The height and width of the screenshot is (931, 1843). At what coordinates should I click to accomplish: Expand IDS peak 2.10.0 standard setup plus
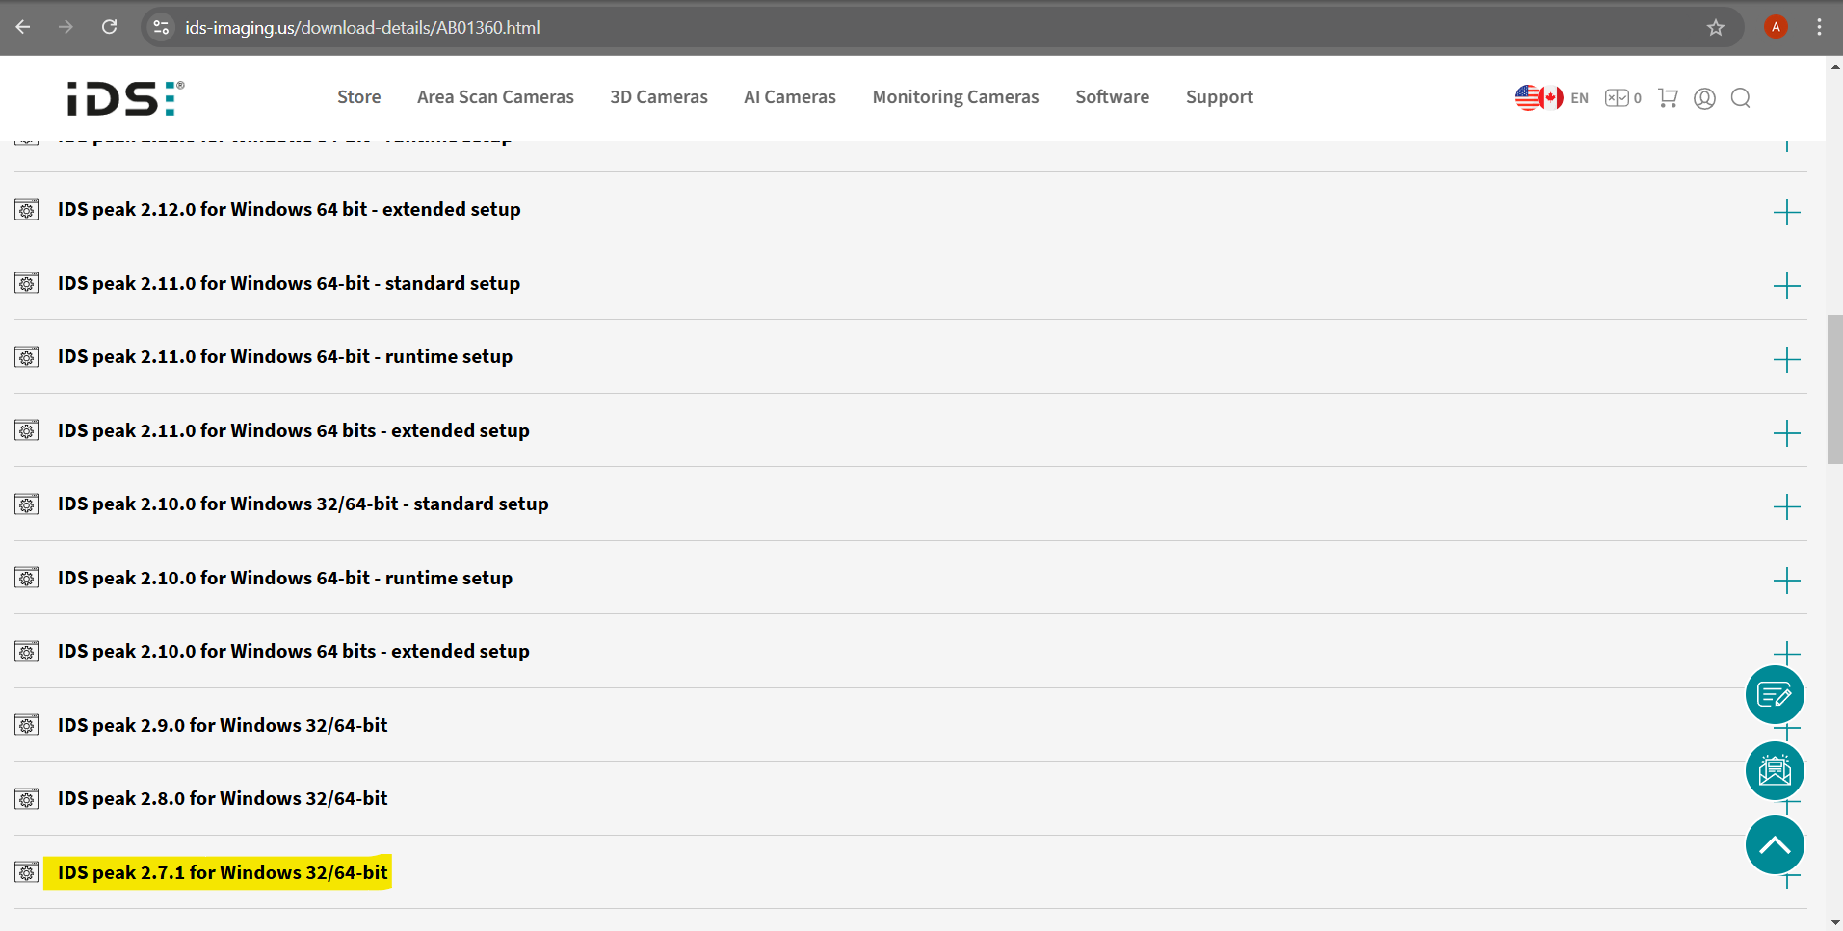click(1786, 506)
